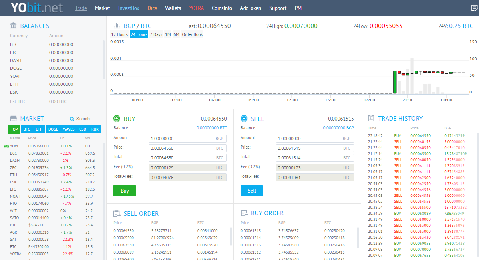Click sell order priced 0.00065500
The image size is (479, 260).
click(171, 238)
